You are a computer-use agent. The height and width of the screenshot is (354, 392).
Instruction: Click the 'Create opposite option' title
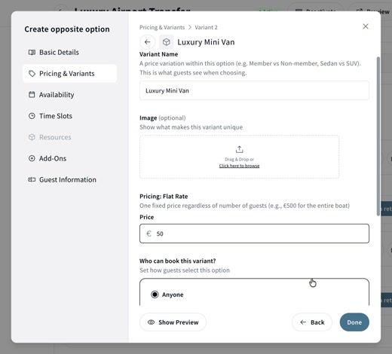point(67,29)
